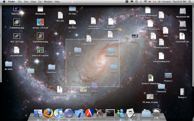The image size is (194, 121).
Task: Open the Time Machine menu icon
Action: point(136,2)
